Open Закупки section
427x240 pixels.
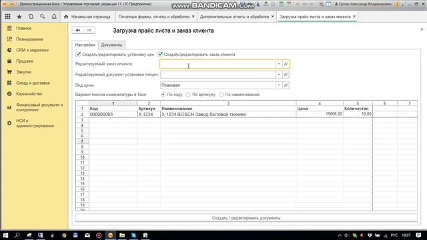(x=23, y=72)
